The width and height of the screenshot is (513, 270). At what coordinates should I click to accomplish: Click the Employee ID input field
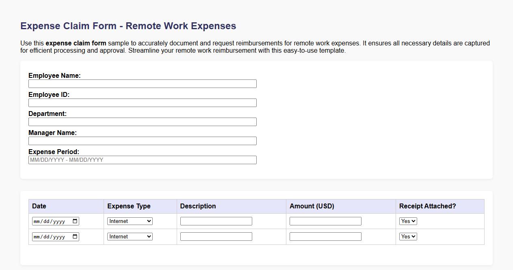(x=142, y=103)
